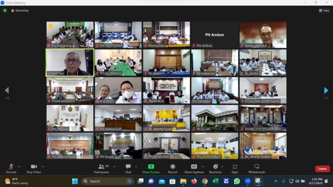Open the Apps panel
Viewport: 333px width, 187px height.
235,167
